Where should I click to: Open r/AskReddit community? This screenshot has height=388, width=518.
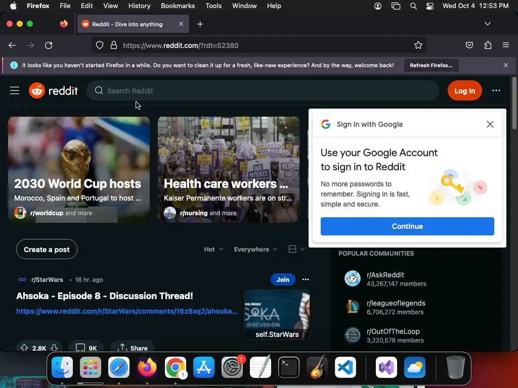385,274
